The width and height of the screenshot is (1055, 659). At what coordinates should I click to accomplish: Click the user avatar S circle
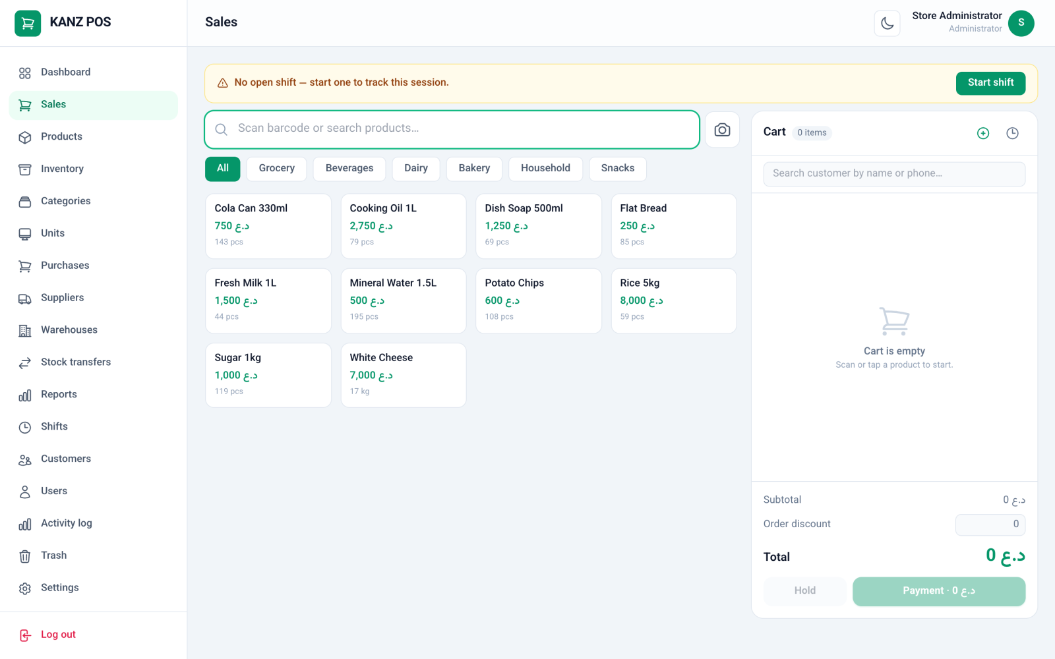coord(1021,23)
